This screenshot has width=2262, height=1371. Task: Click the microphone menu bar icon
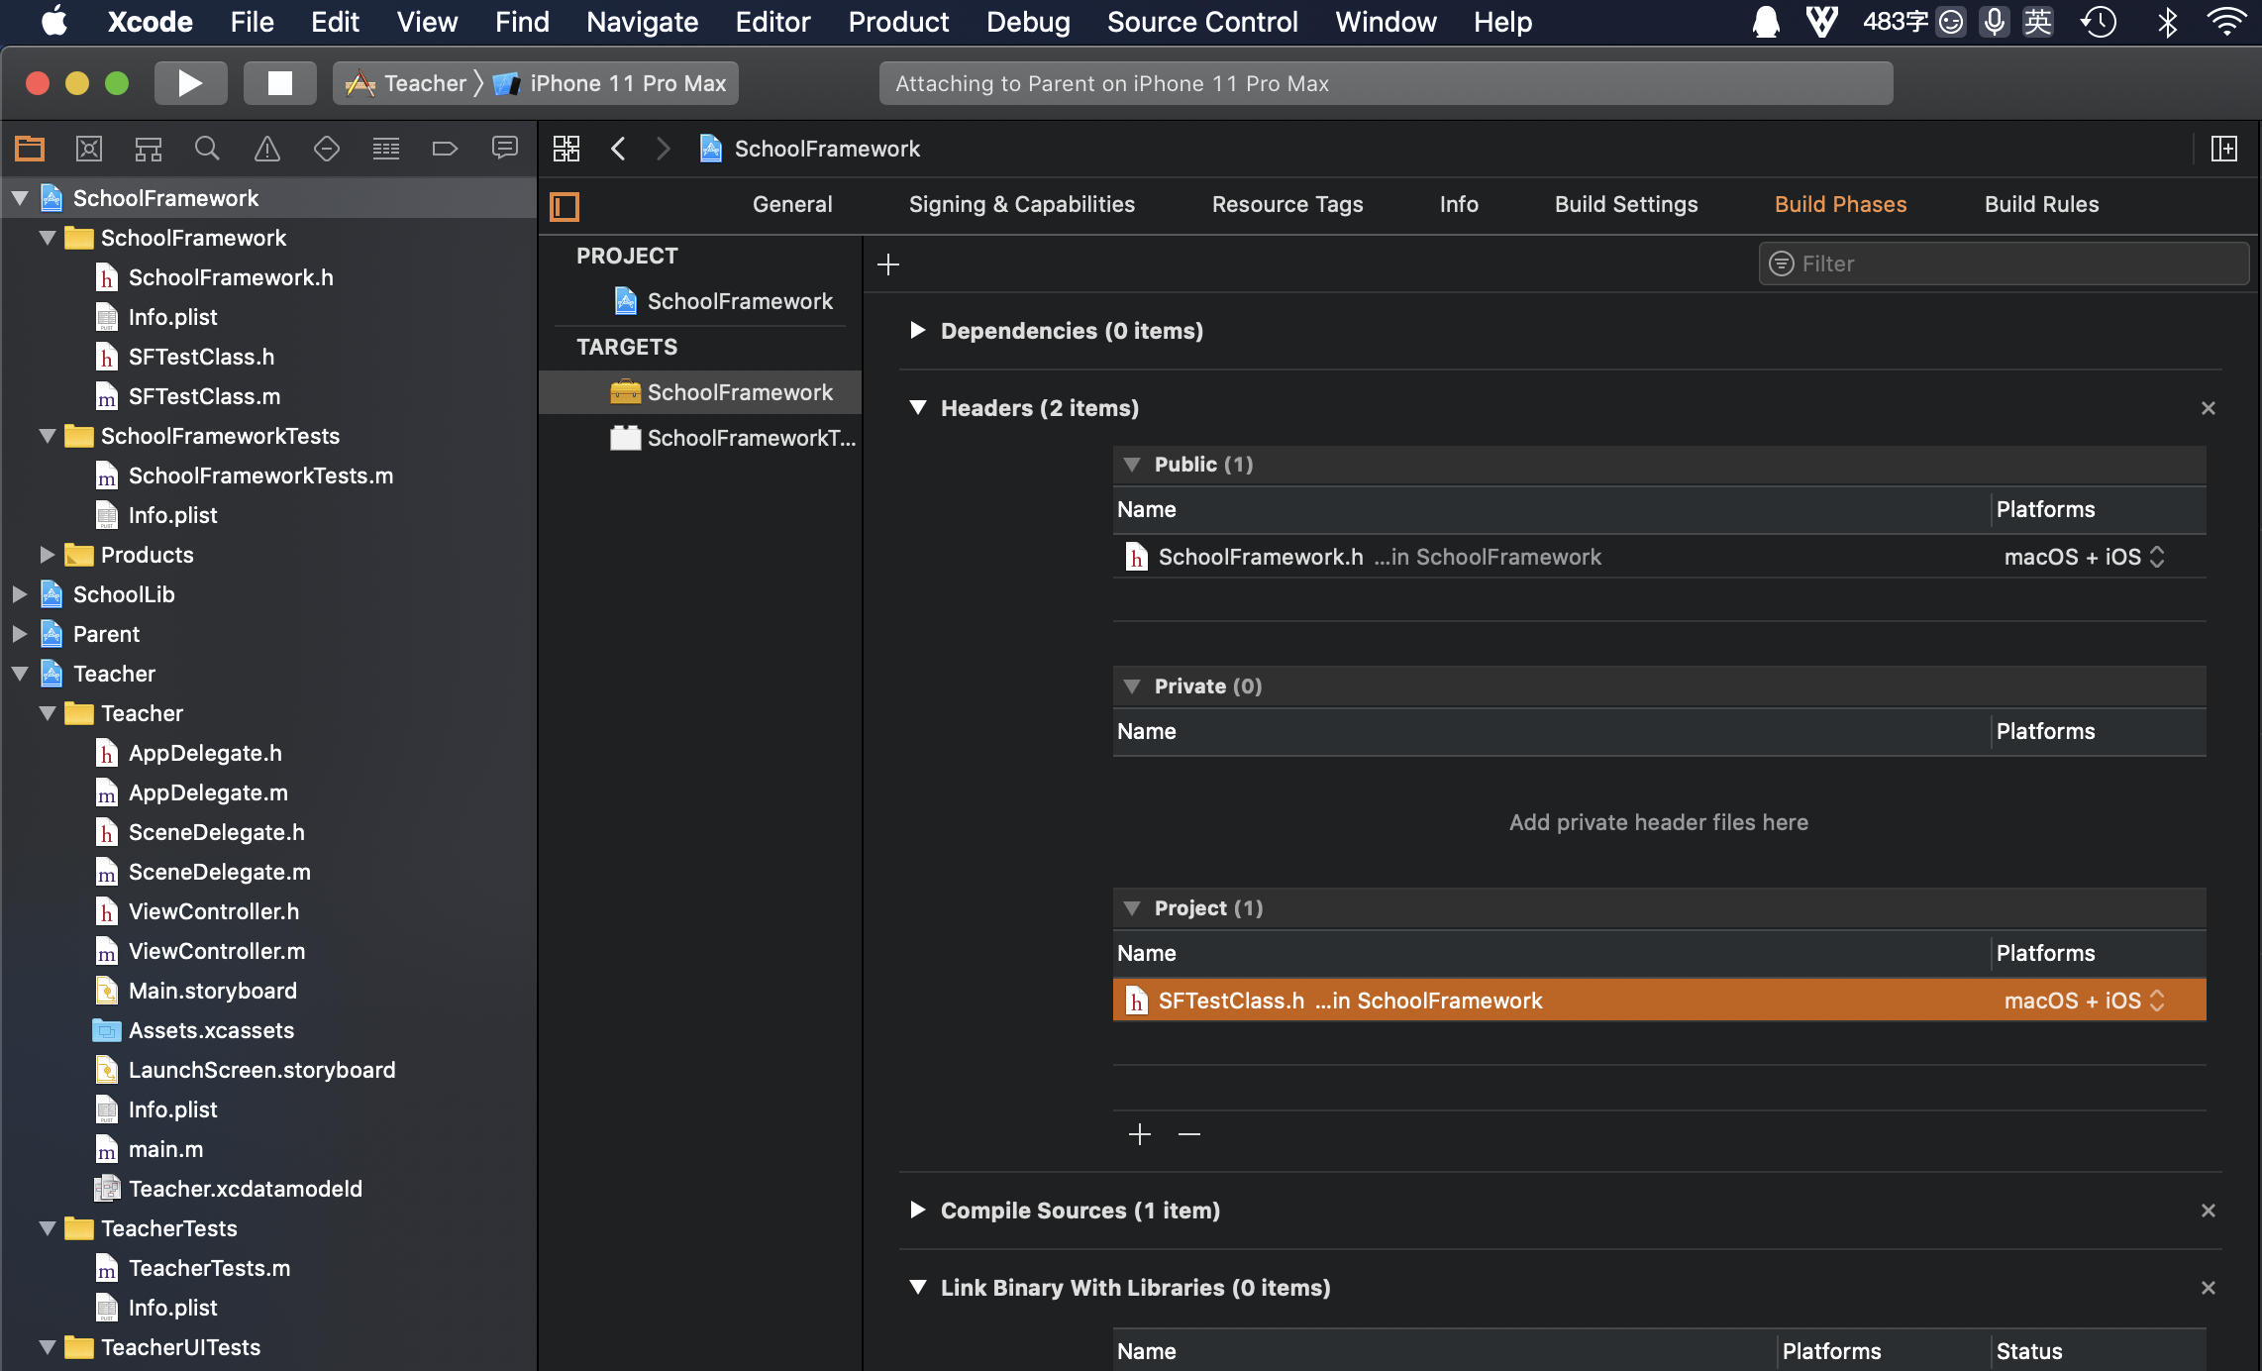coord(1995,22)
